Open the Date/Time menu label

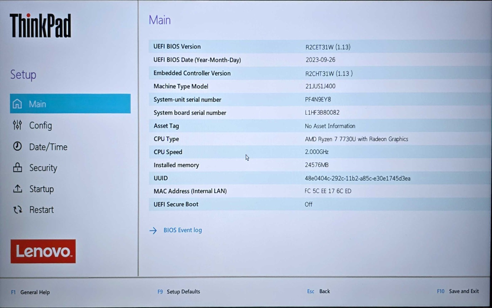pos(48,147)
